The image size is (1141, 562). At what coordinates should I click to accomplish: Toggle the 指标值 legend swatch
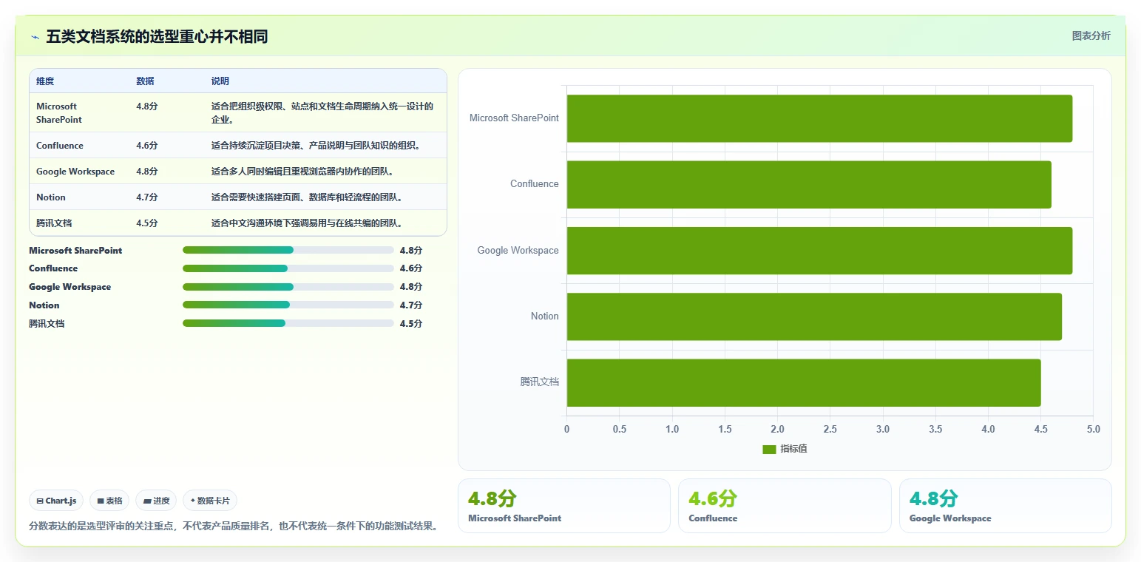769,449
